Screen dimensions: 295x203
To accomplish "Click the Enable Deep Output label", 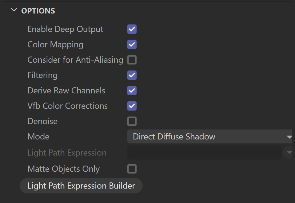I will tap(65, 29).
